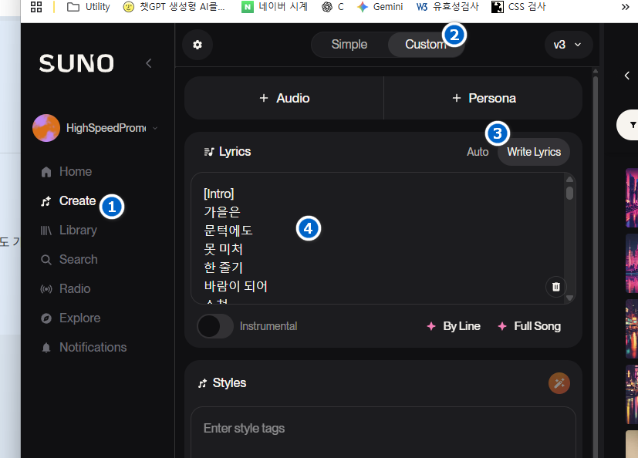Click the settings gear icon

pyautogui.click(x=197, y=45)
